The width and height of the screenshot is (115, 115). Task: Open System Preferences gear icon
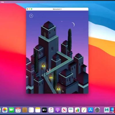point(97,110)
